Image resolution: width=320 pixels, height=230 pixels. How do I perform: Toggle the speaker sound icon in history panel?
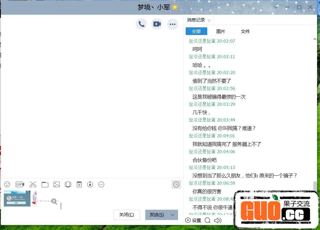218,220
